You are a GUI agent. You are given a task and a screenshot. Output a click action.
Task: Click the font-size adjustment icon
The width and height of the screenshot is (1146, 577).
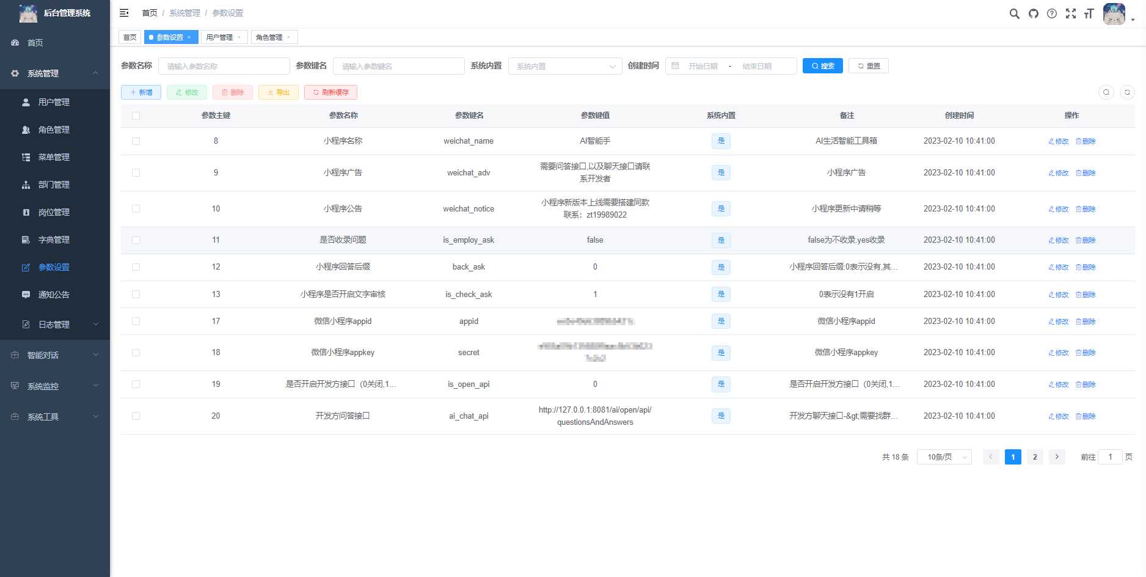[x=1089, y=13]
